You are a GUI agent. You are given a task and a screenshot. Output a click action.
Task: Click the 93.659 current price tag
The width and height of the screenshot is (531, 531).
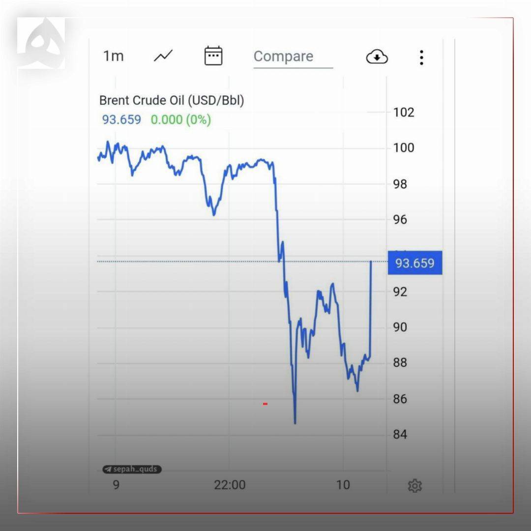pyautogui.click(x=415, y=263)
